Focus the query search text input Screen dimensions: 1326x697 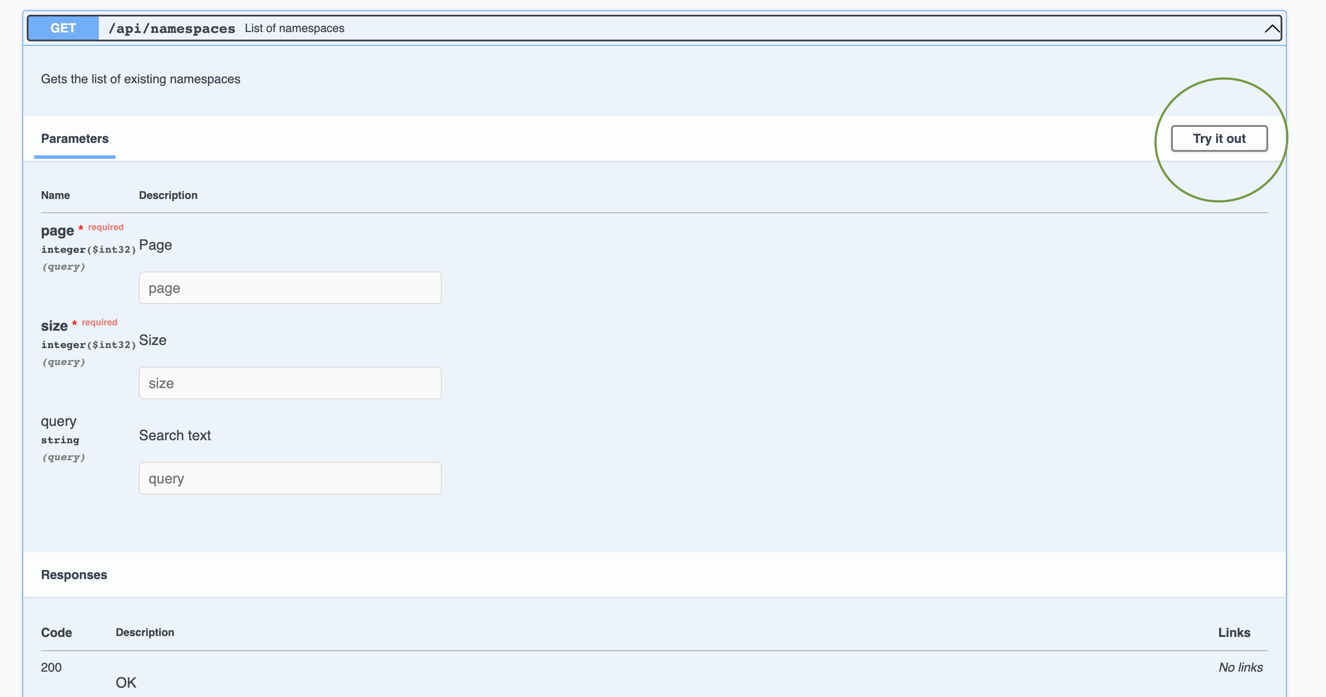coord(290,478)
